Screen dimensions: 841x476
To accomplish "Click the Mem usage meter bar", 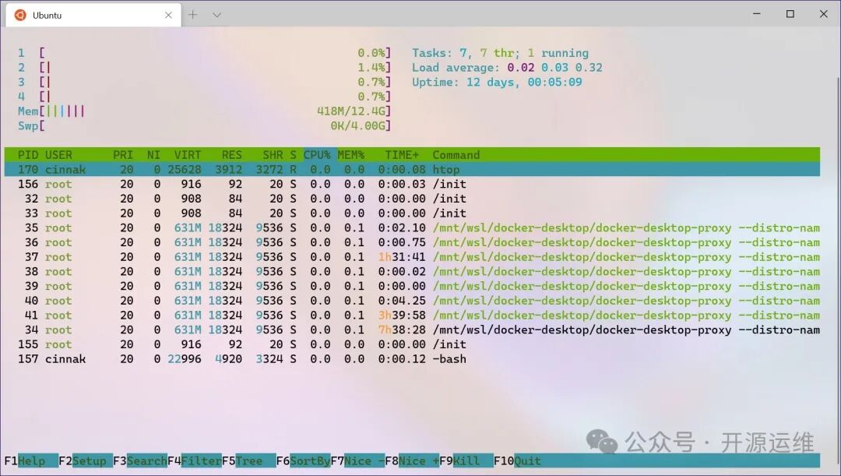I will [204, 111].
